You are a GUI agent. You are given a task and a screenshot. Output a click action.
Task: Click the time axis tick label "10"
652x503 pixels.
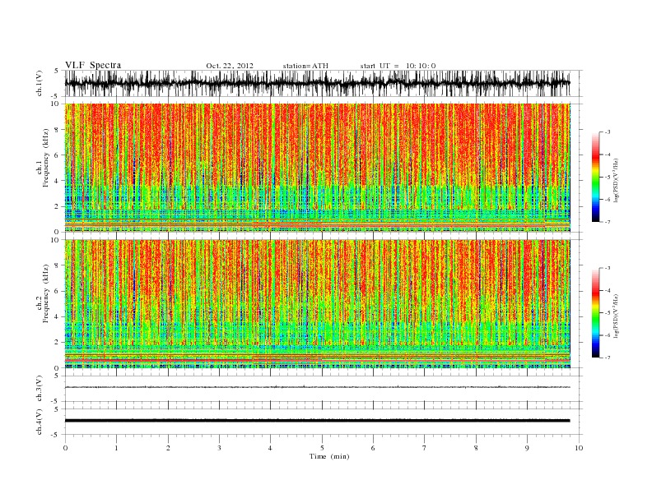click(x=579, y=448)
